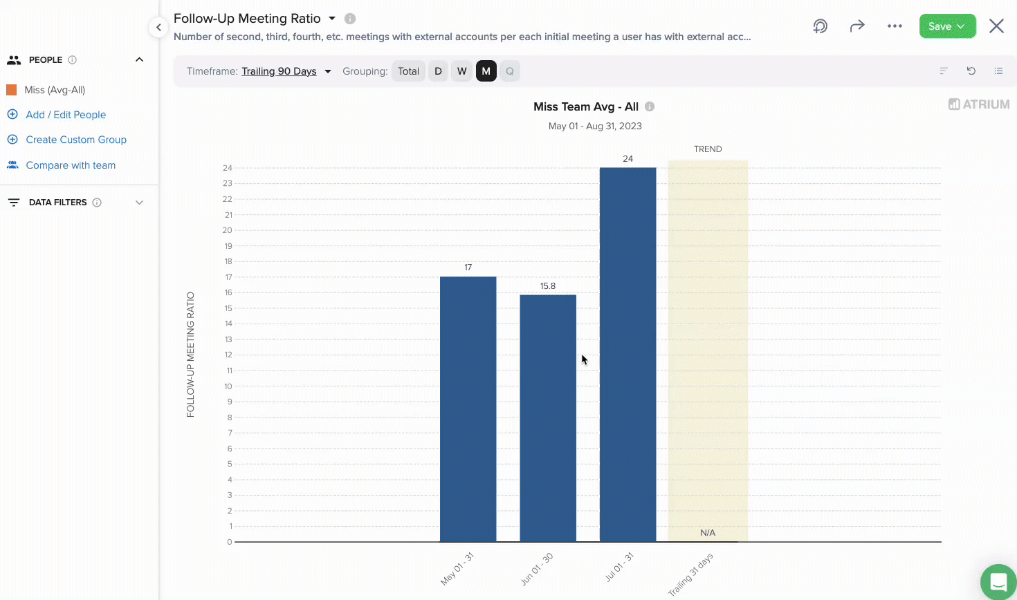Click the reset/undo icon in chart toolbar
Screen dimensions: 1017x600
[971, 71]
